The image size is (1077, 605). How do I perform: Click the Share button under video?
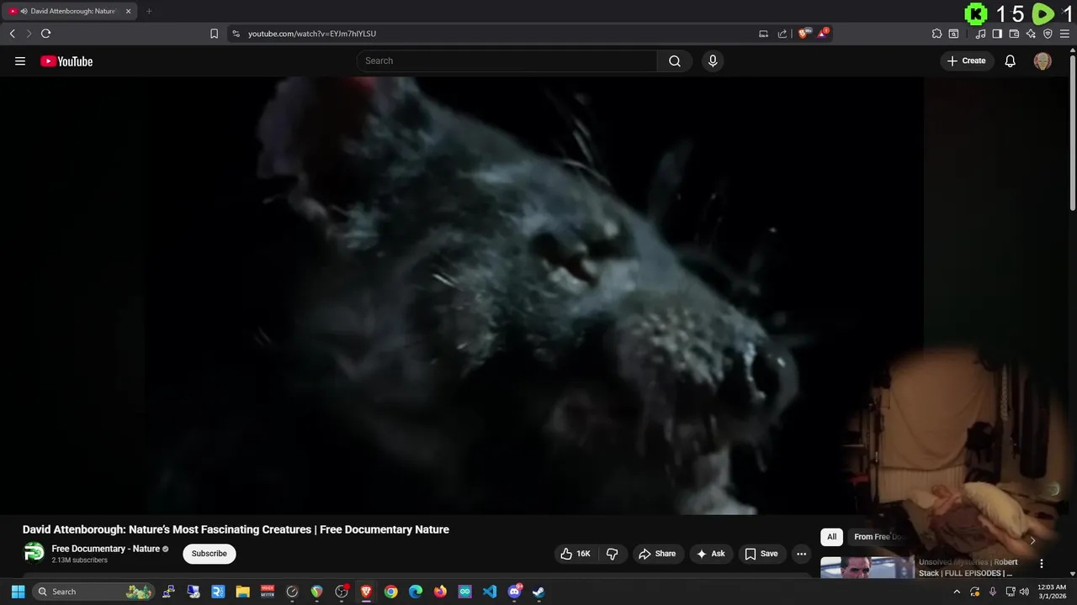[x=657, y=554]
